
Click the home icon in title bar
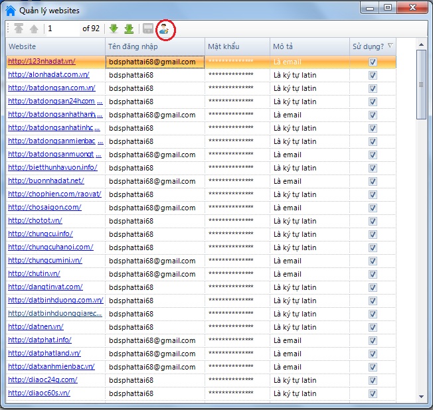point(11,9)
